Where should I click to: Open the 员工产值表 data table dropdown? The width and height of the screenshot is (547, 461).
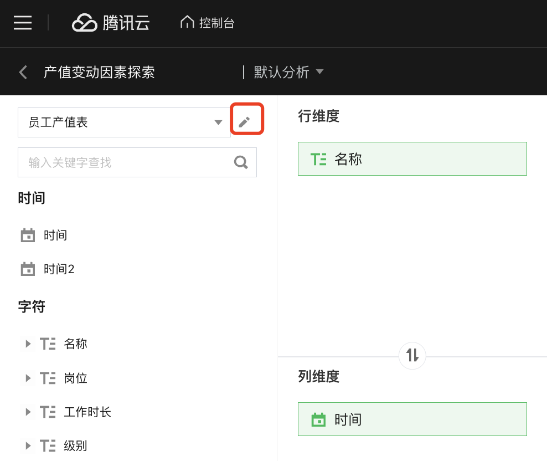pyautogui.click(x=124, y=122)
